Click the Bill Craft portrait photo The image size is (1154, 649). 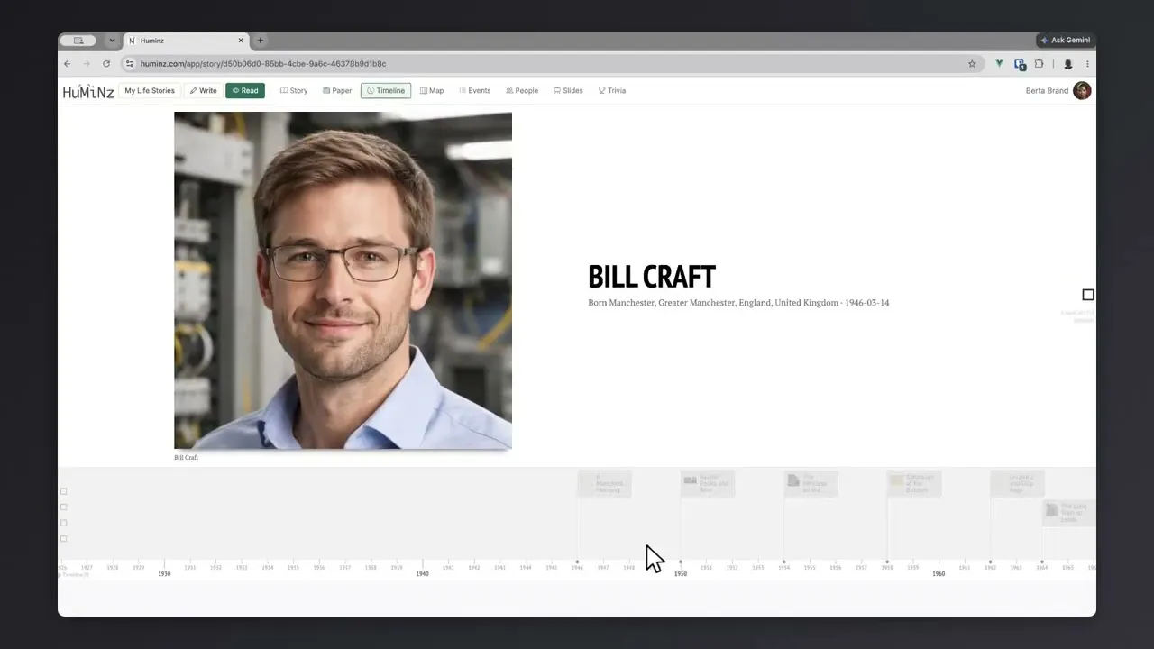(343, 280)
